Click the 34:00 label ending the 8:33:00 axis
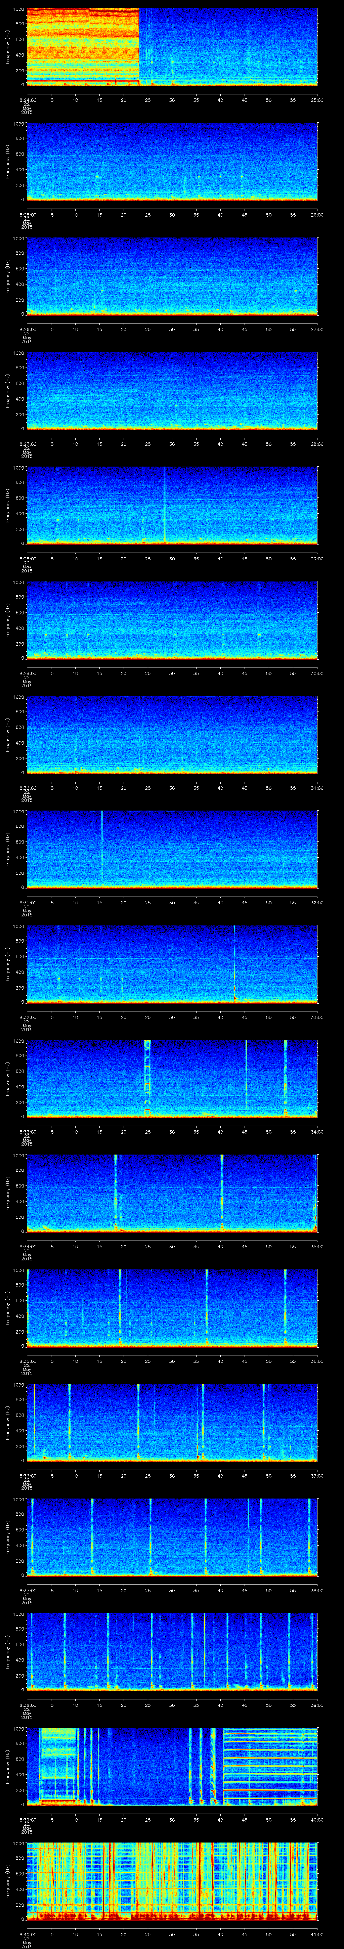The height and width of the screenshot is (1949, 344). coord(317,1132)
